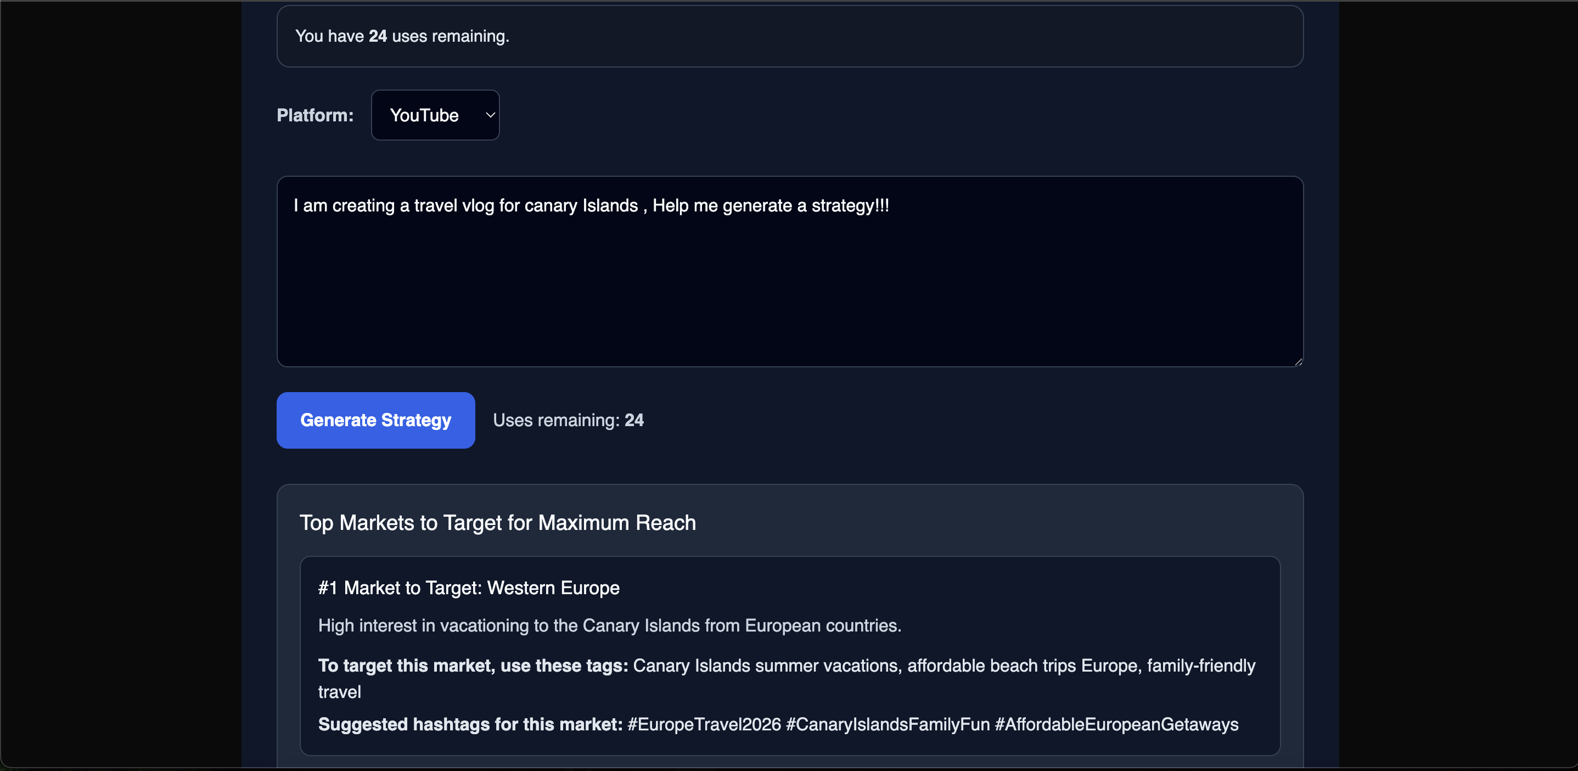Click the 'Platform:' label
Viewport: 1578px width, 771px height.
click(315, 115)
